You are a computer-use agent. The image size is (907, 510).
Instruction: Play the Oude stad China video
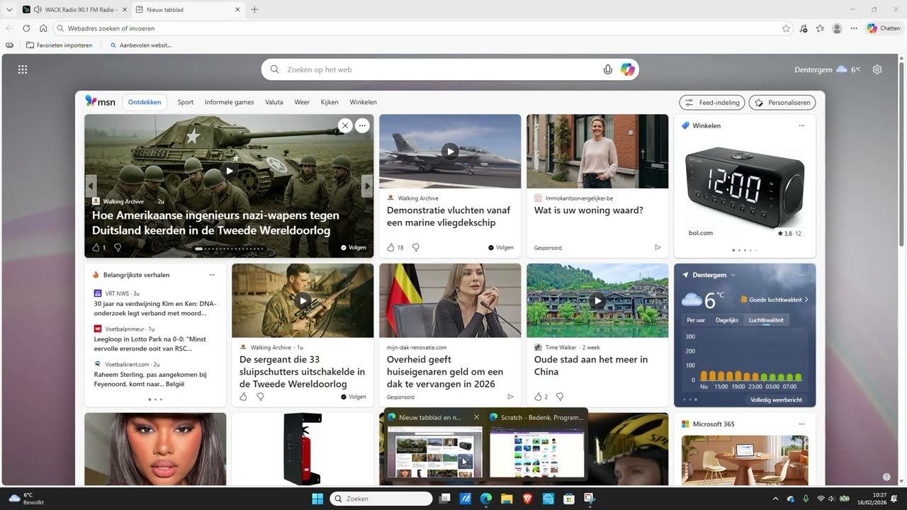click(x=597, y=300)
